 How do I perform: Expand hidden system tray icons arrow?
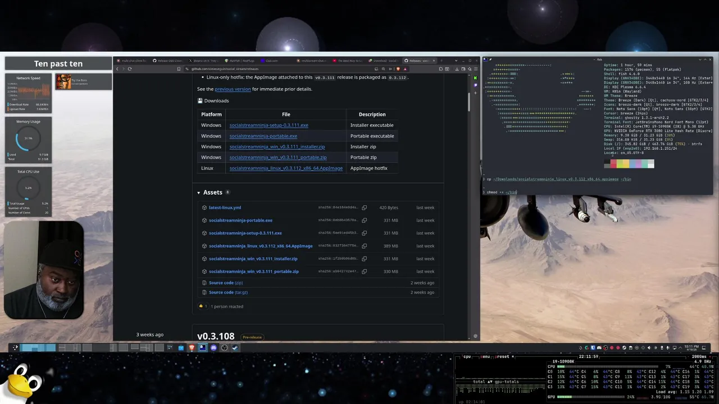(x=680, y=347)
